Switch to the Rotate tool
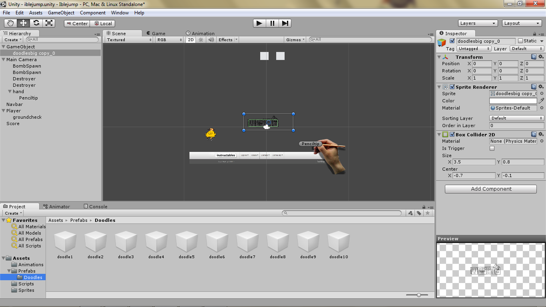Screen dimensions: 546x307 coord(36,23)
